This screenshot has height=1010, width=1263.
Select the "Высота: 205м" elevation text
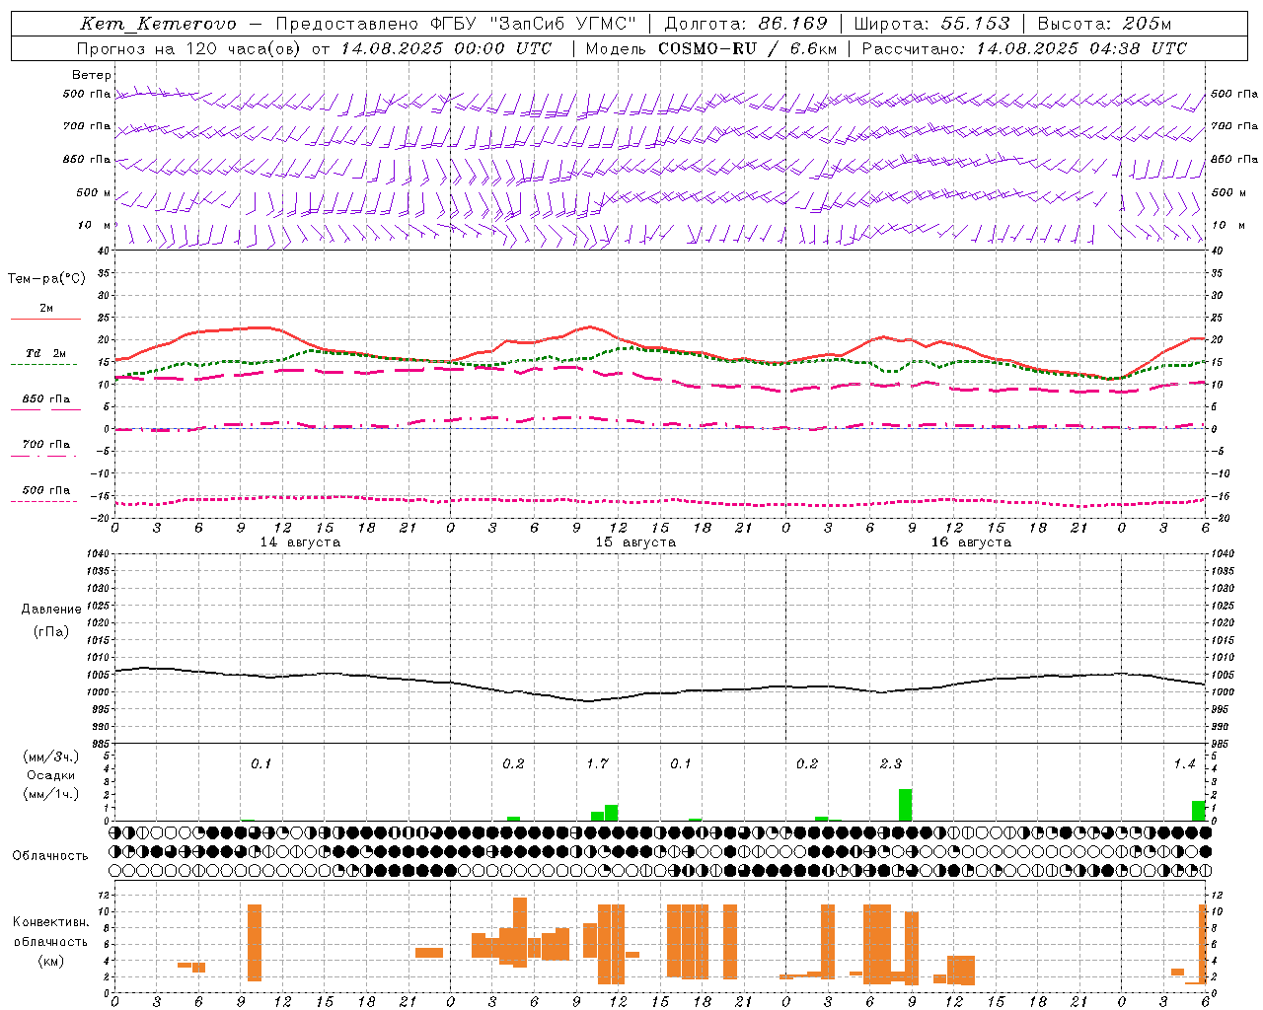coord(1106,24)
